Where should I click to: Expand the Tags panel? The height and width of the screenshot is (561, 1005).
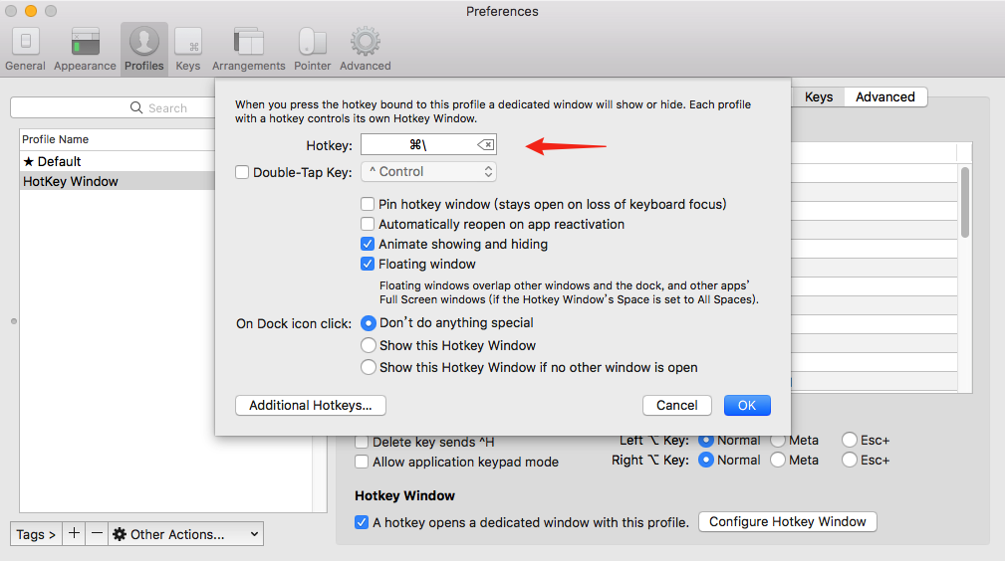point(36,533)
